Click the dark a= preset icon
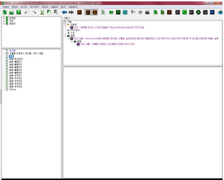 pos(191,12)
